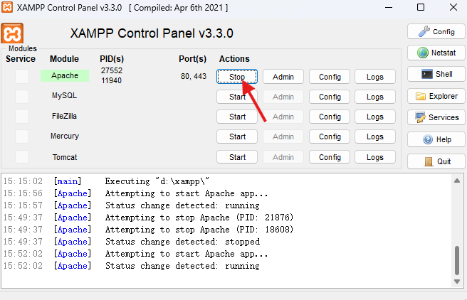
Task: Open Netstat via the globe icon
Action: 436,53
